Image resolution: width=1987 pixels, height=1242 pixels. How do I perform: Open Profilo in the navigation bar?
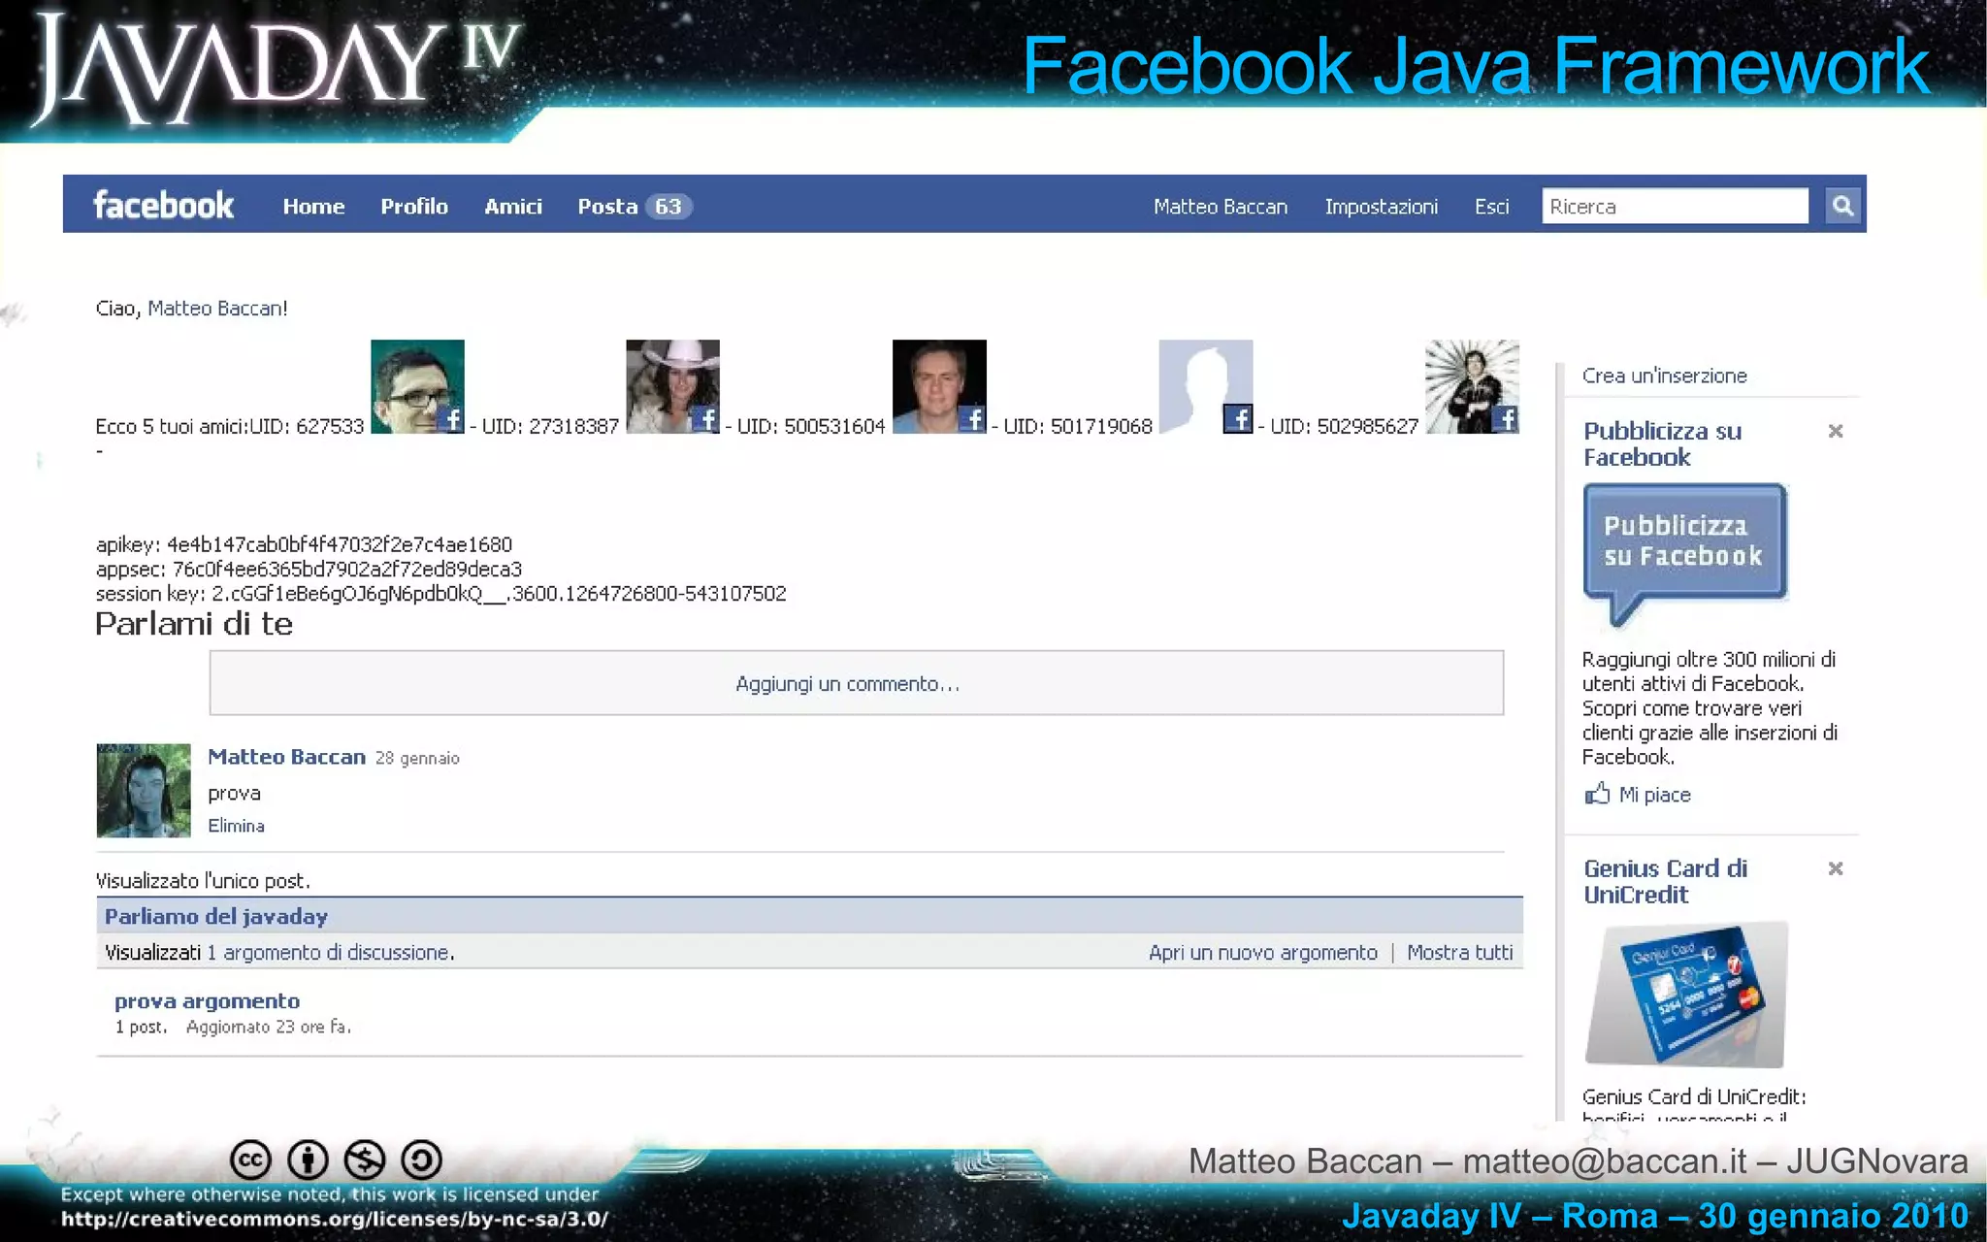(x=414, y=206)
